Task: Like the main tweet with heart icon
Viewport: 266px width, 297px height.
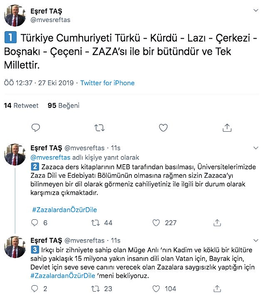Action: click(163, 127)
